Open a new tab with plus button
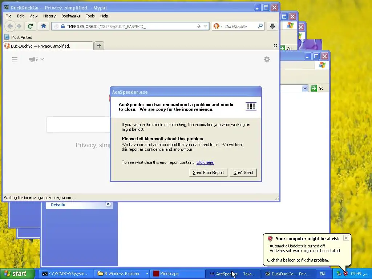Image resolution: width=372 pixels, height=279 pixels. coord(99,46)
